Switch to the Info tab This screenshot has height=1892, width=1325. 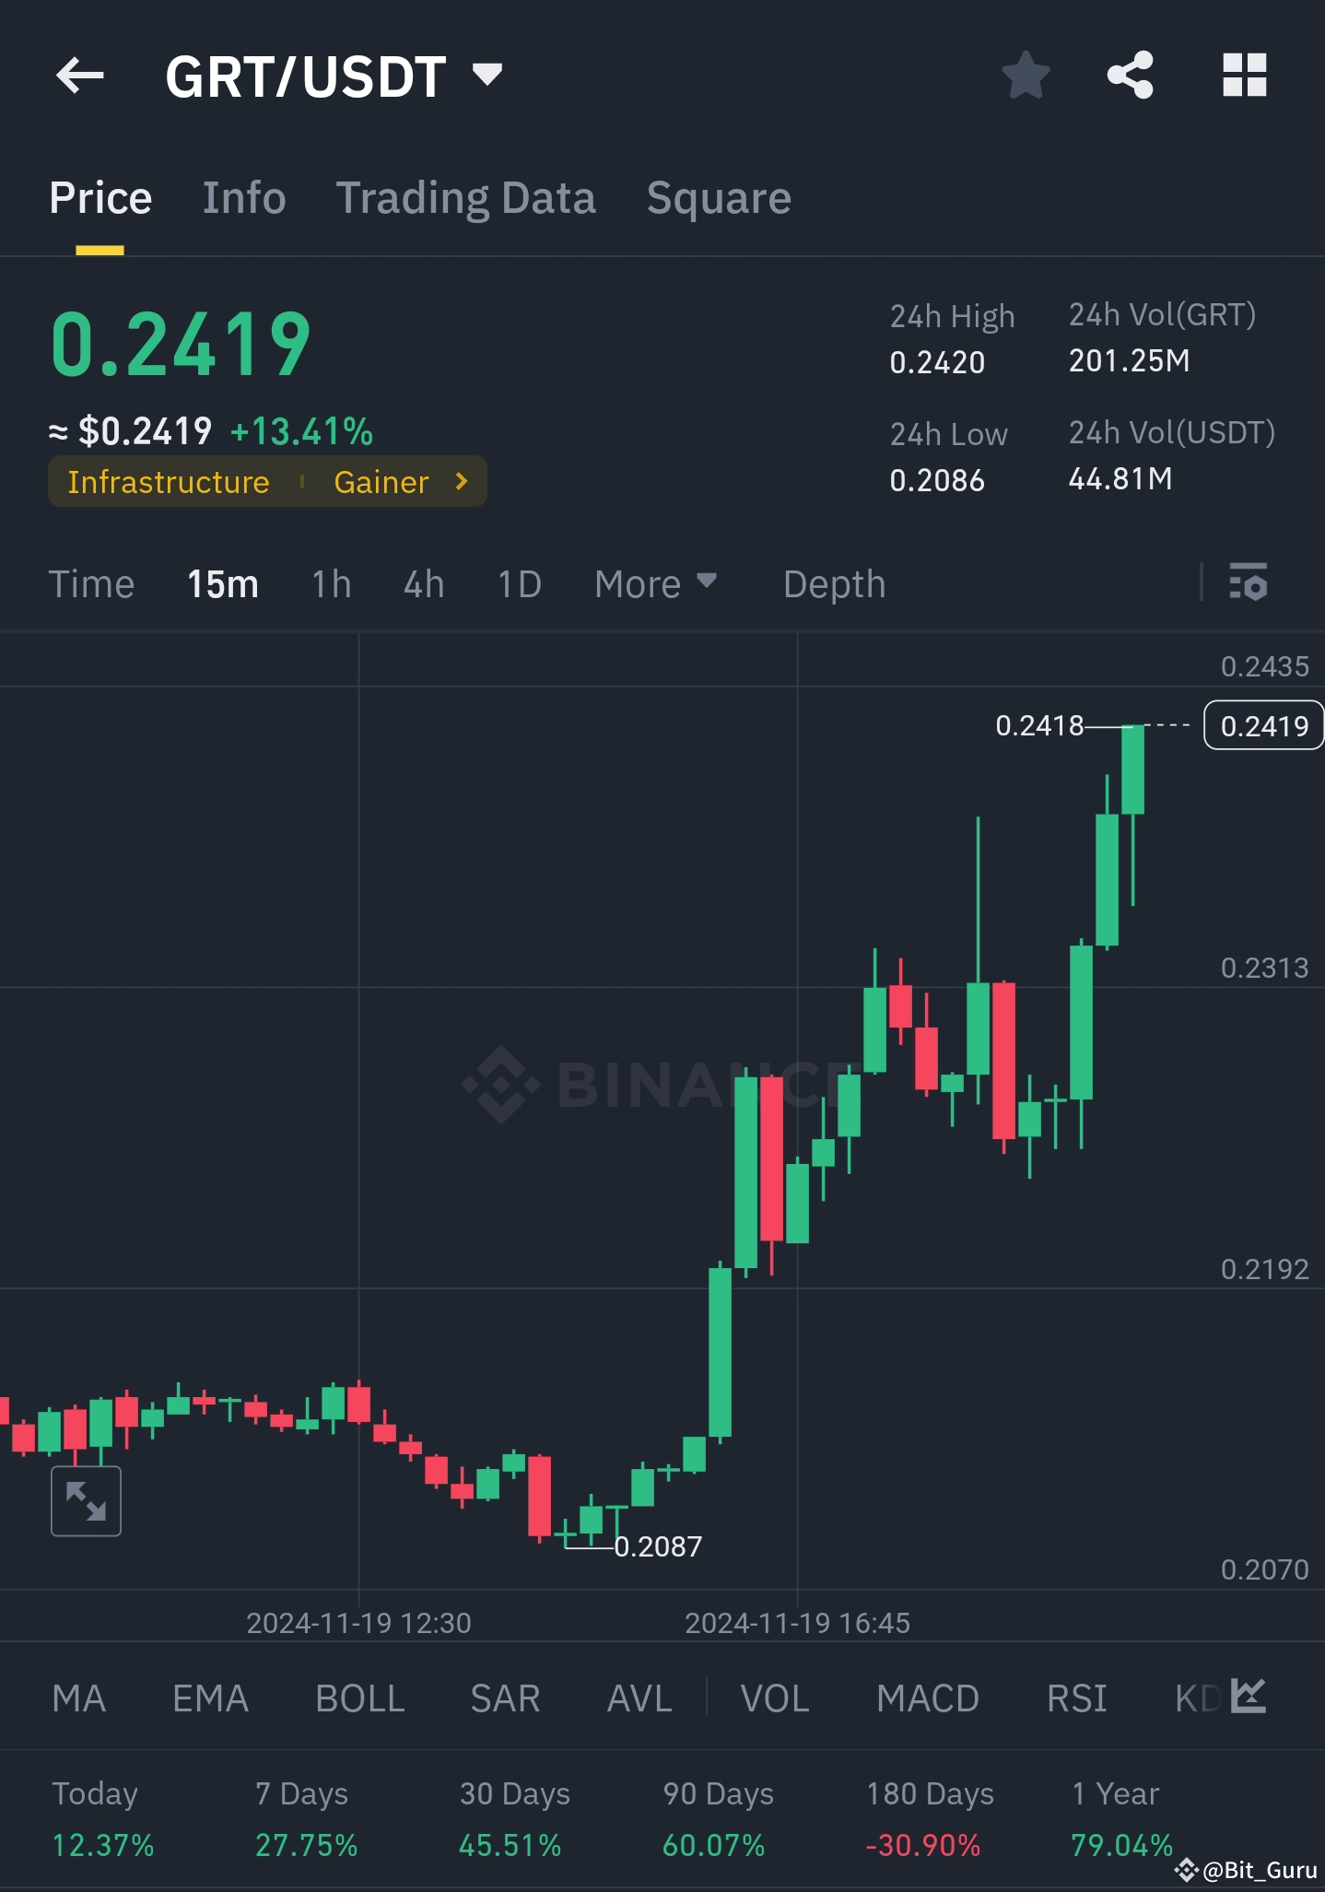coord(244,198)
